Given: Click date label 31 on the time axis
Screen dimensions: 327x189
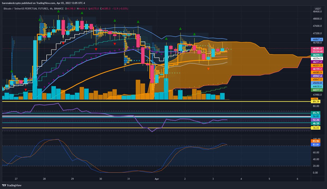Looking at the screenshot, I should tap(129, 179).
